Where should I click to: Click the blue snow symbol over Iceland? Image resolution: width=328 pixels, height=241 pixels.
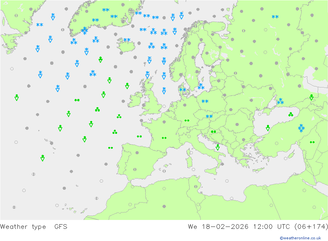click(x=127, y=40)
